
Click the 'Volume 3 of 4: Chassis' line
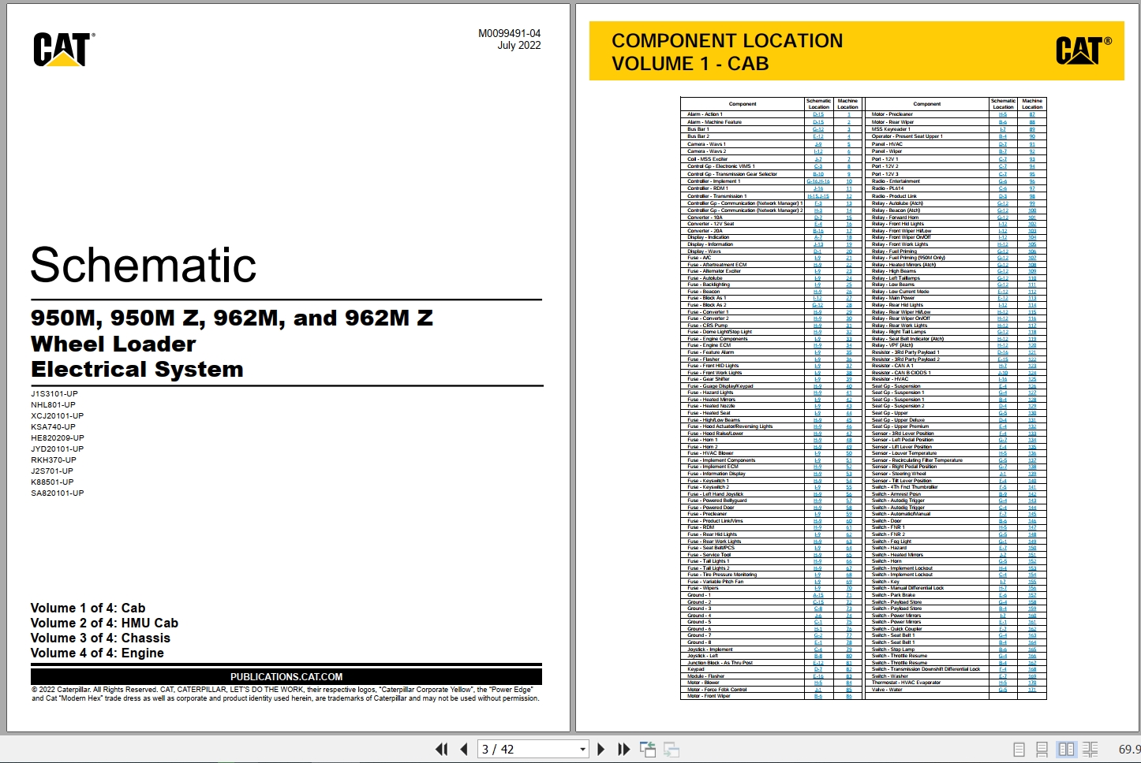(100, 638)
